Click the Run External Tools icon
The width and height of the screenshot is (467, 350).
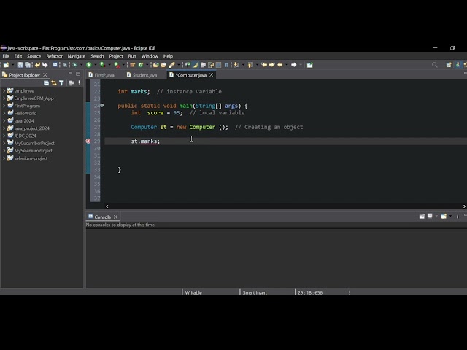[117, 65]
